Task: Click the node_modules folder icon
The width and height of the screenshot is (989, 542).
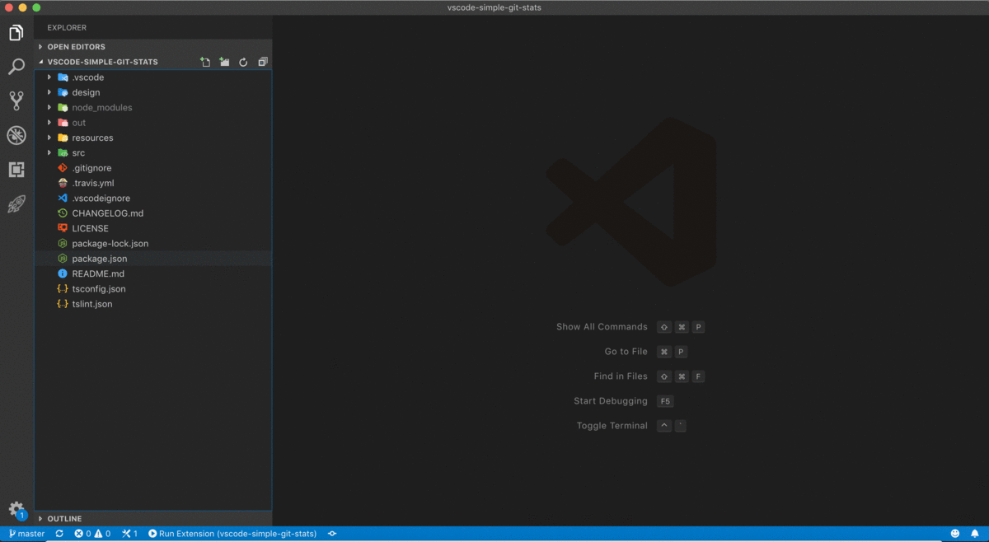Action: (63, 108)
